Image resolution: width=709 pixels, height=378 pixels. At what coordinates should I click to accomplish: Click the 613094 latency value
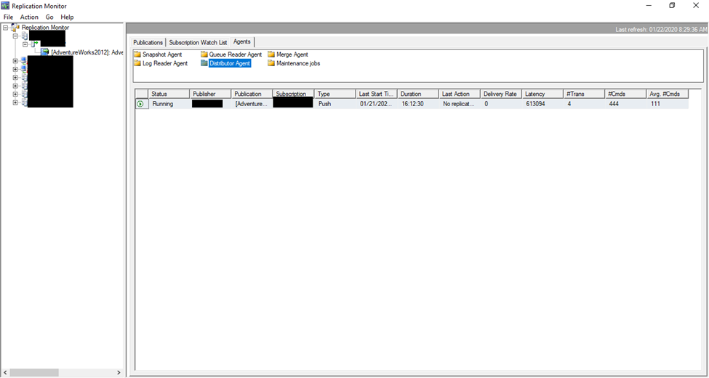[x=535, y=104]
